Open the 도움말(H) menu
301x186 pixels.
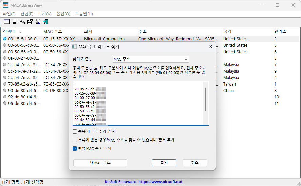pos(84,14)
